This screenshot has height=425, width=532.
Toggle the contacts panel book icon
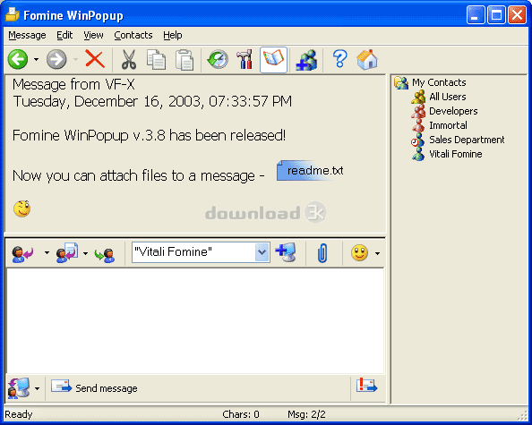coord(273,60)
